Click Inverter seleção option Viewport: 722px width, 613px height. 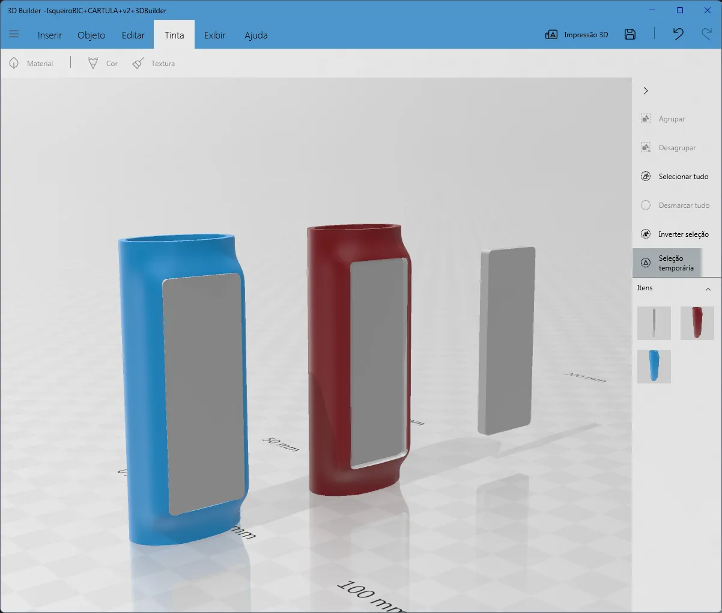tap(675, 234)
